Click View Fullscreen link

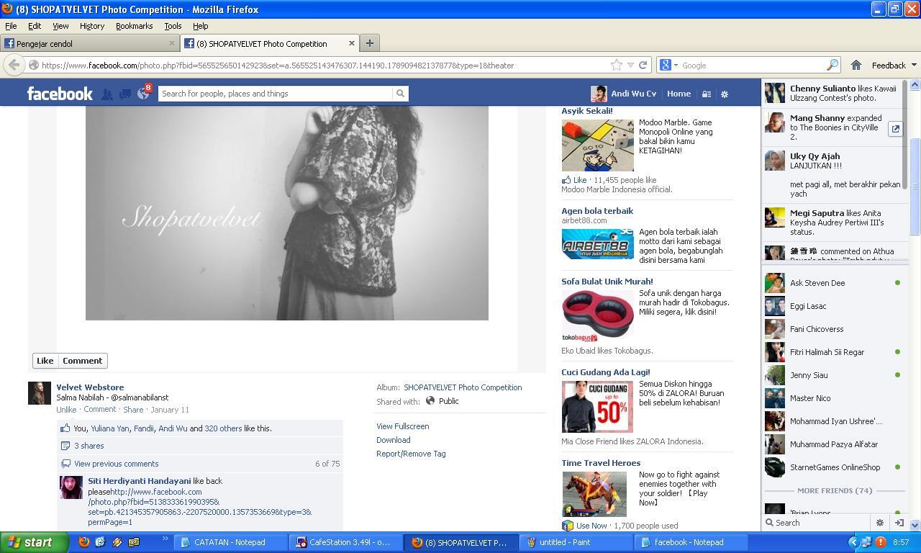point(402,426)
